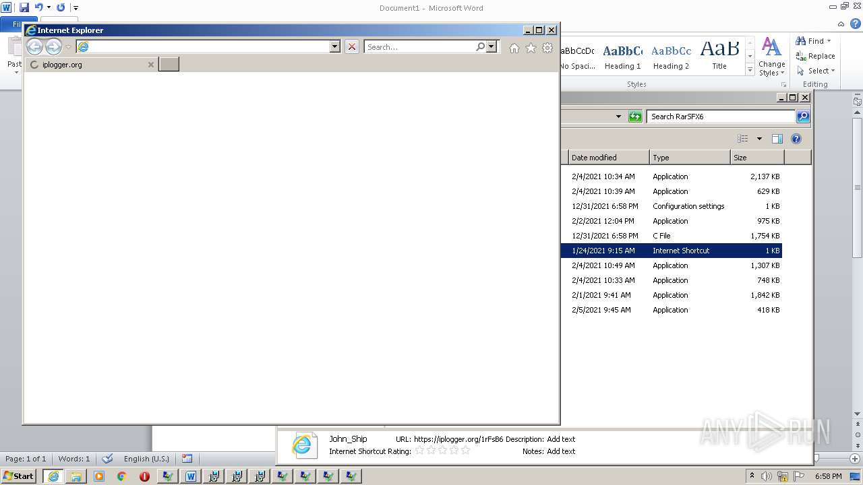Click the Add text Notes field
This screenshot has width=863, height=485.
tap(561, 451)
